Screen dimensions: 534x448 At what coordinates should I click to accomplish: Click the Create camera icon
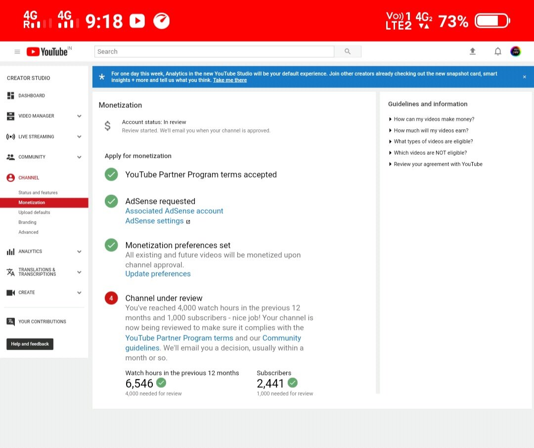point(10,293)
